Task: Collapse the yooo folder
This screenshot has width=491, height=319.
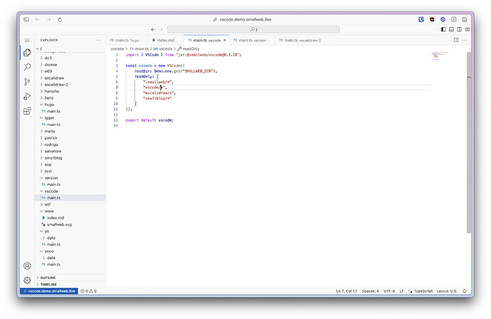Action: click(x=70, y=251)
